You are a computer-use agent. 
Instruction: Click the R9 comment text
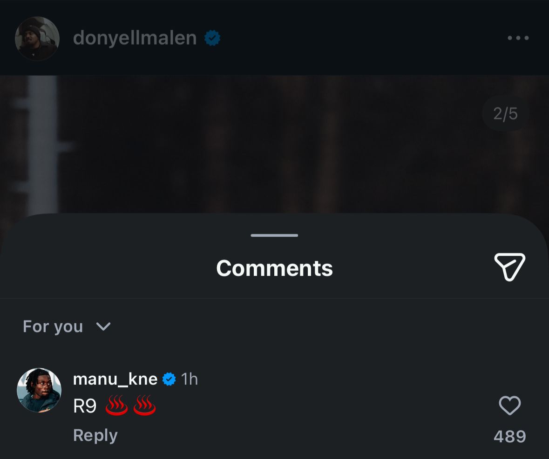coord(85,407)
